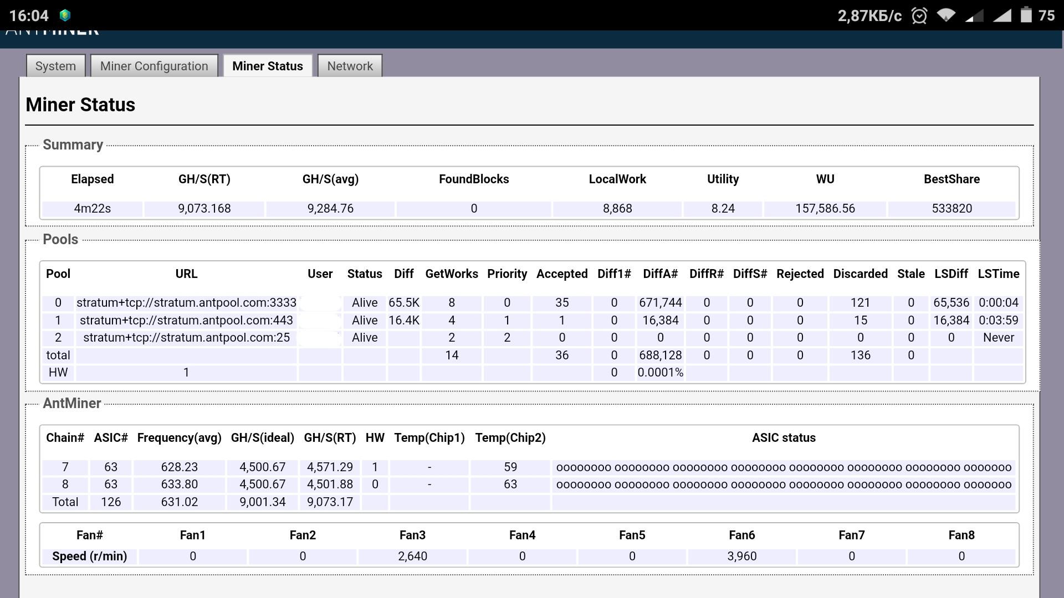Select chain 8 GH/S(RT) 4,501.88
The image size is (1064, 598).
330,484
